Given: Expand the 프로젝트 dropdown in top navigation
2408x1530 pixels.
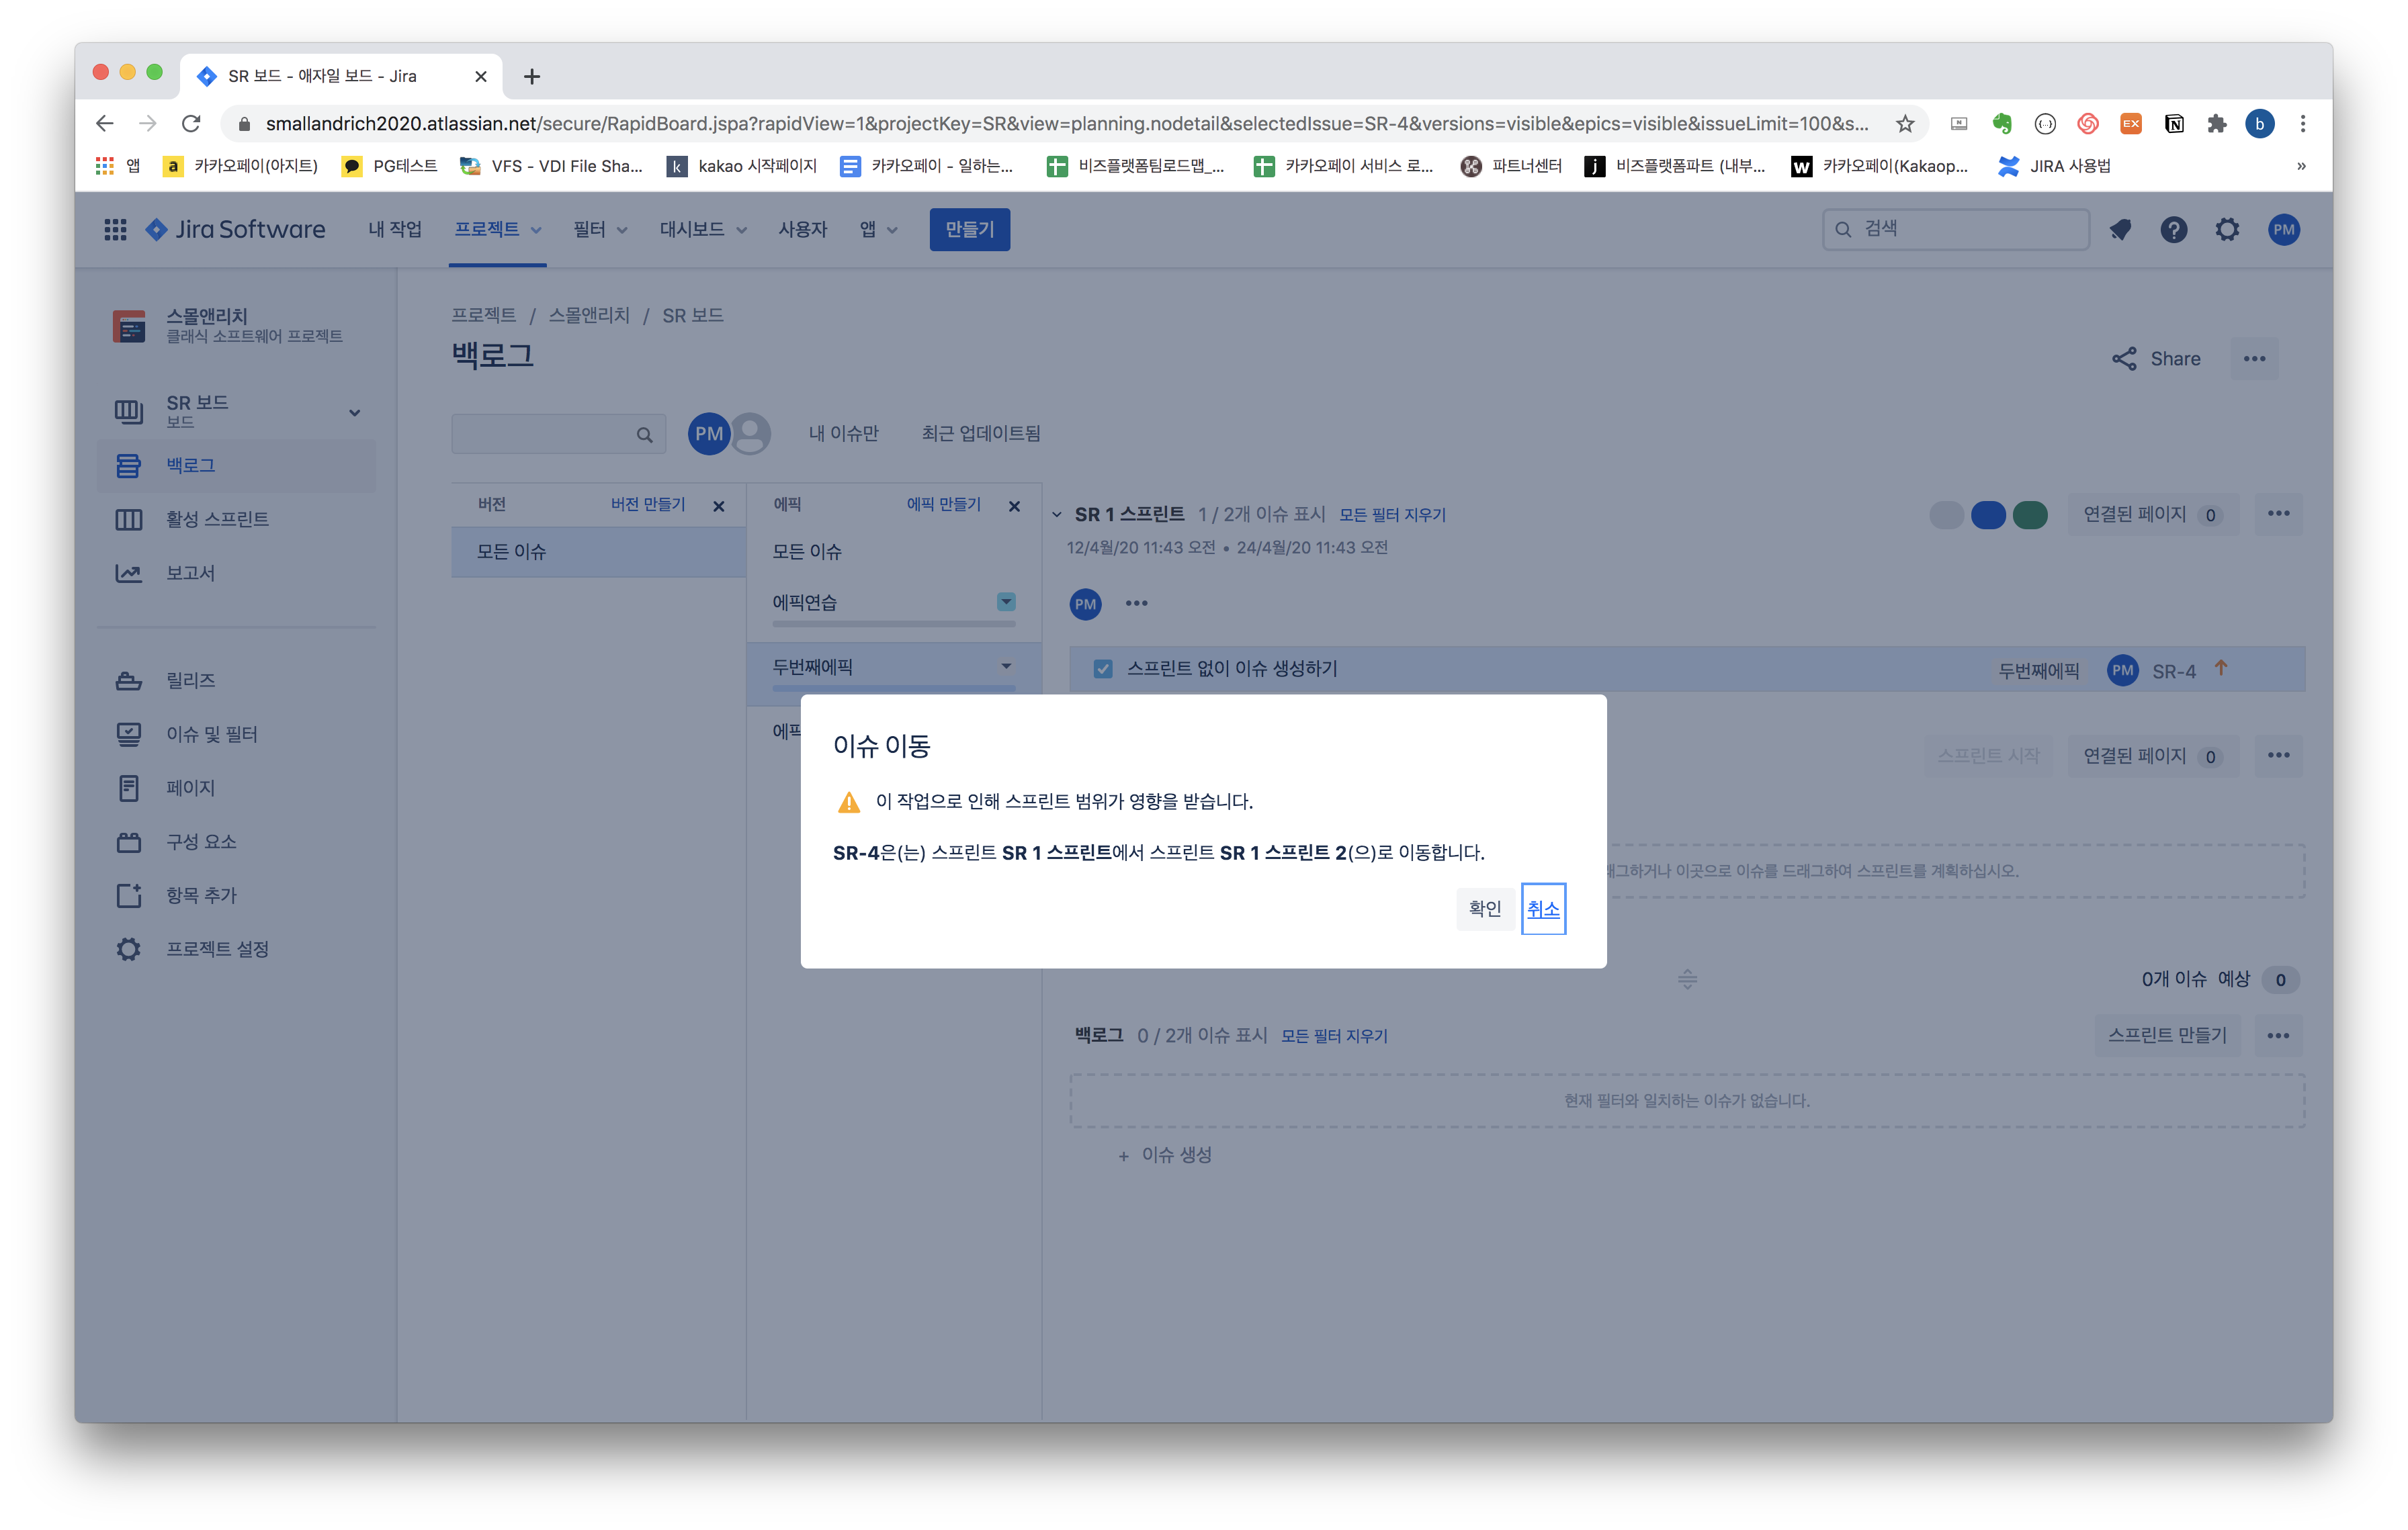Looking at the screenshot, I should tap(497, 230).
